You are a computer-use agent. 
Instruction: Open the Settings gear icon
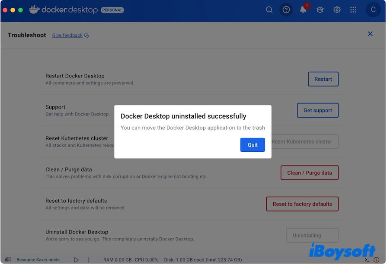(337, 10)
